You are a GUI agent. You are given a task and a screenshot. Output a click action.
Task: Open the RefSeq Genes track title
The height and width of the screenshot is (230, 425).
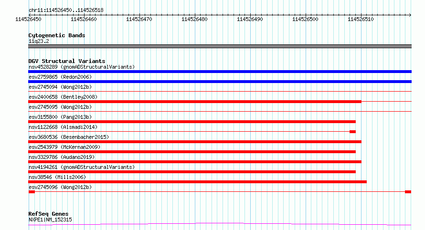point(48,214)
